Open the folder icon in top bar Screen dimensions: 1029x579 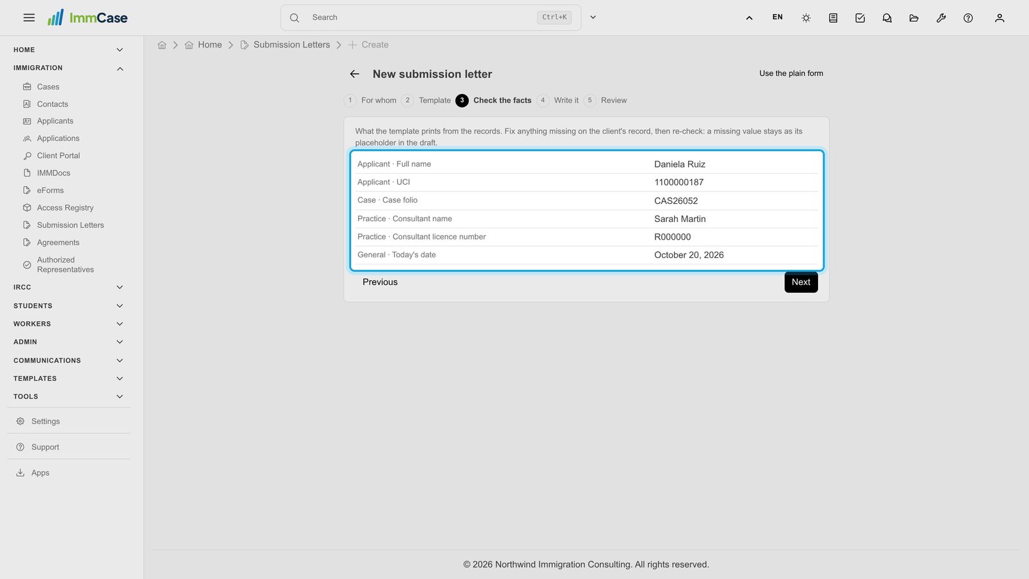click(914, 18)
